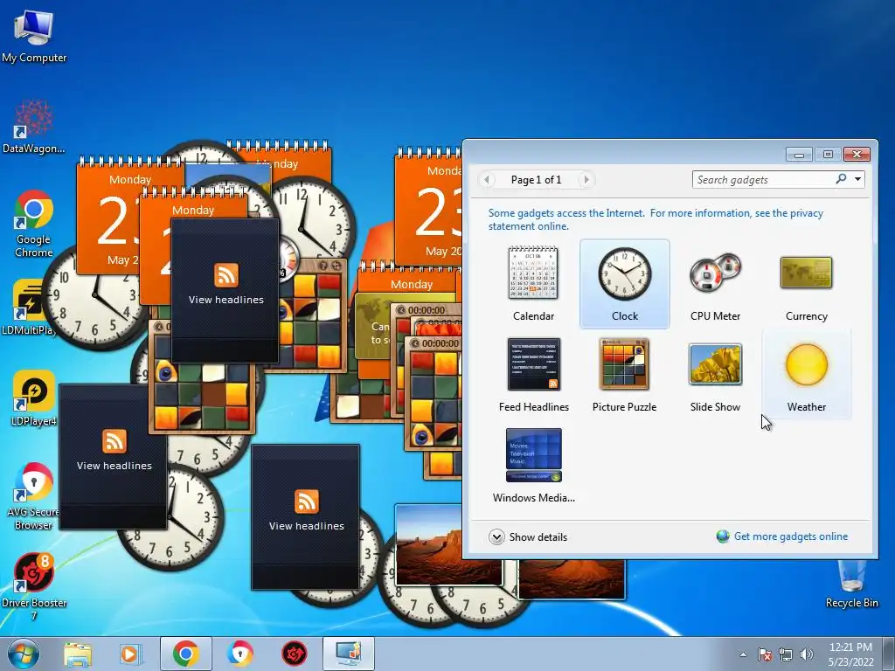This screenshot has width=895, height=671.
Task: Click the Gadgets window taskbar button
Action: click(348, 654)
